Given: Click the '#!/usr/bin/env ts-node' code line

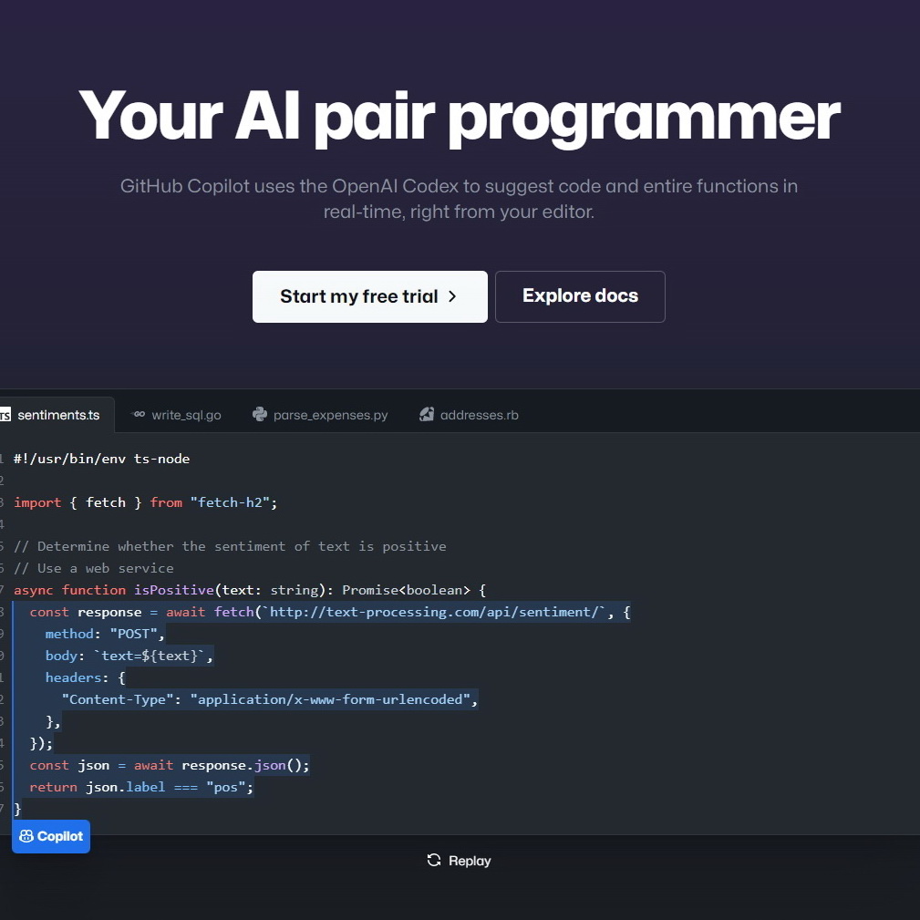Looking at the screenshot, I should (x=101, y=459).
